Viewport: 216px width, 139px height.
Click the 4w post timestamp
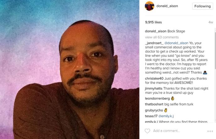click(x=211, y=22)
